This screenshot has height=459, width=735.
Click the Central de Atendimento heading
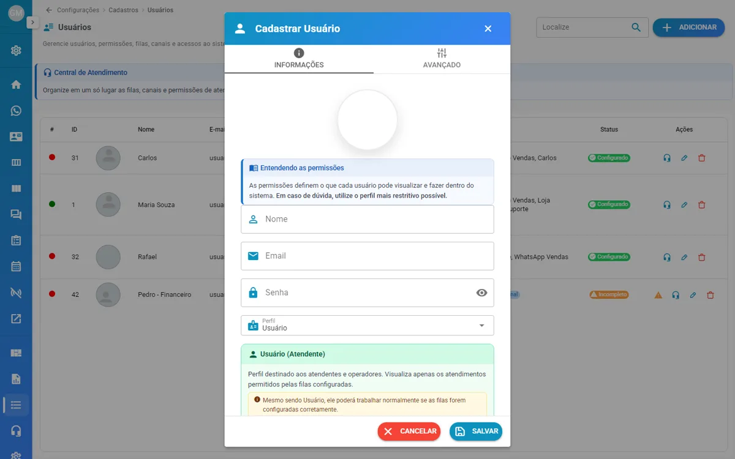[91, 73]
